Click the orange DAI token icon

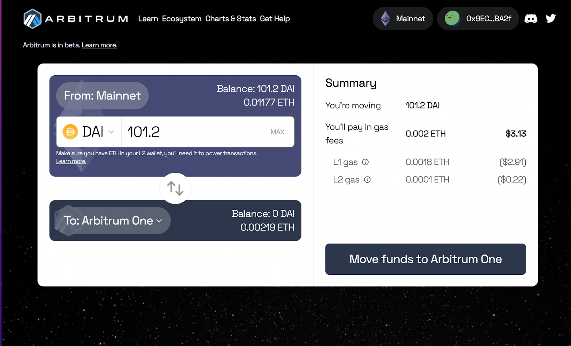(x=70, y=132)
